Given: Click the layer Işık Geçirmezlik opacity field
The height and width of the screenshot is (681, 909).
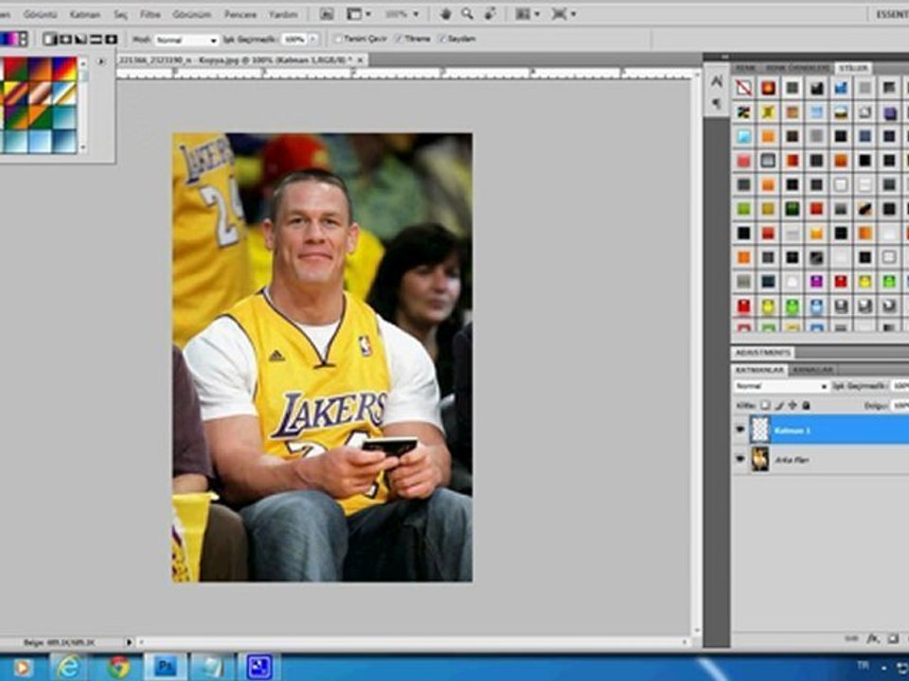Looking at the screenshot, I should click(x=900, y=386).
